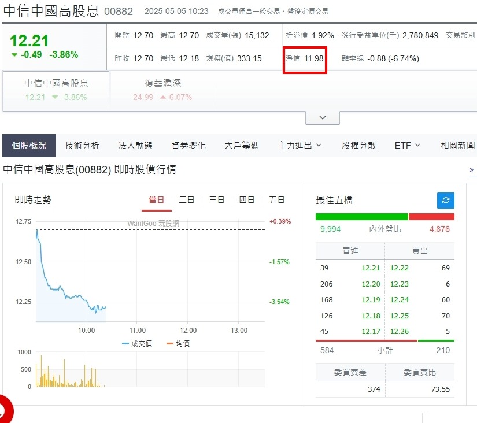Select the 四日 chart range
The image size is (477, 423).
tap(246, 200)
